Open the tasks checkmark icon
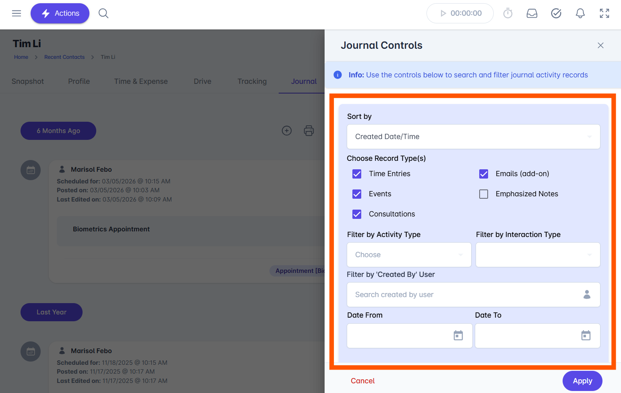 pos(556,13)
